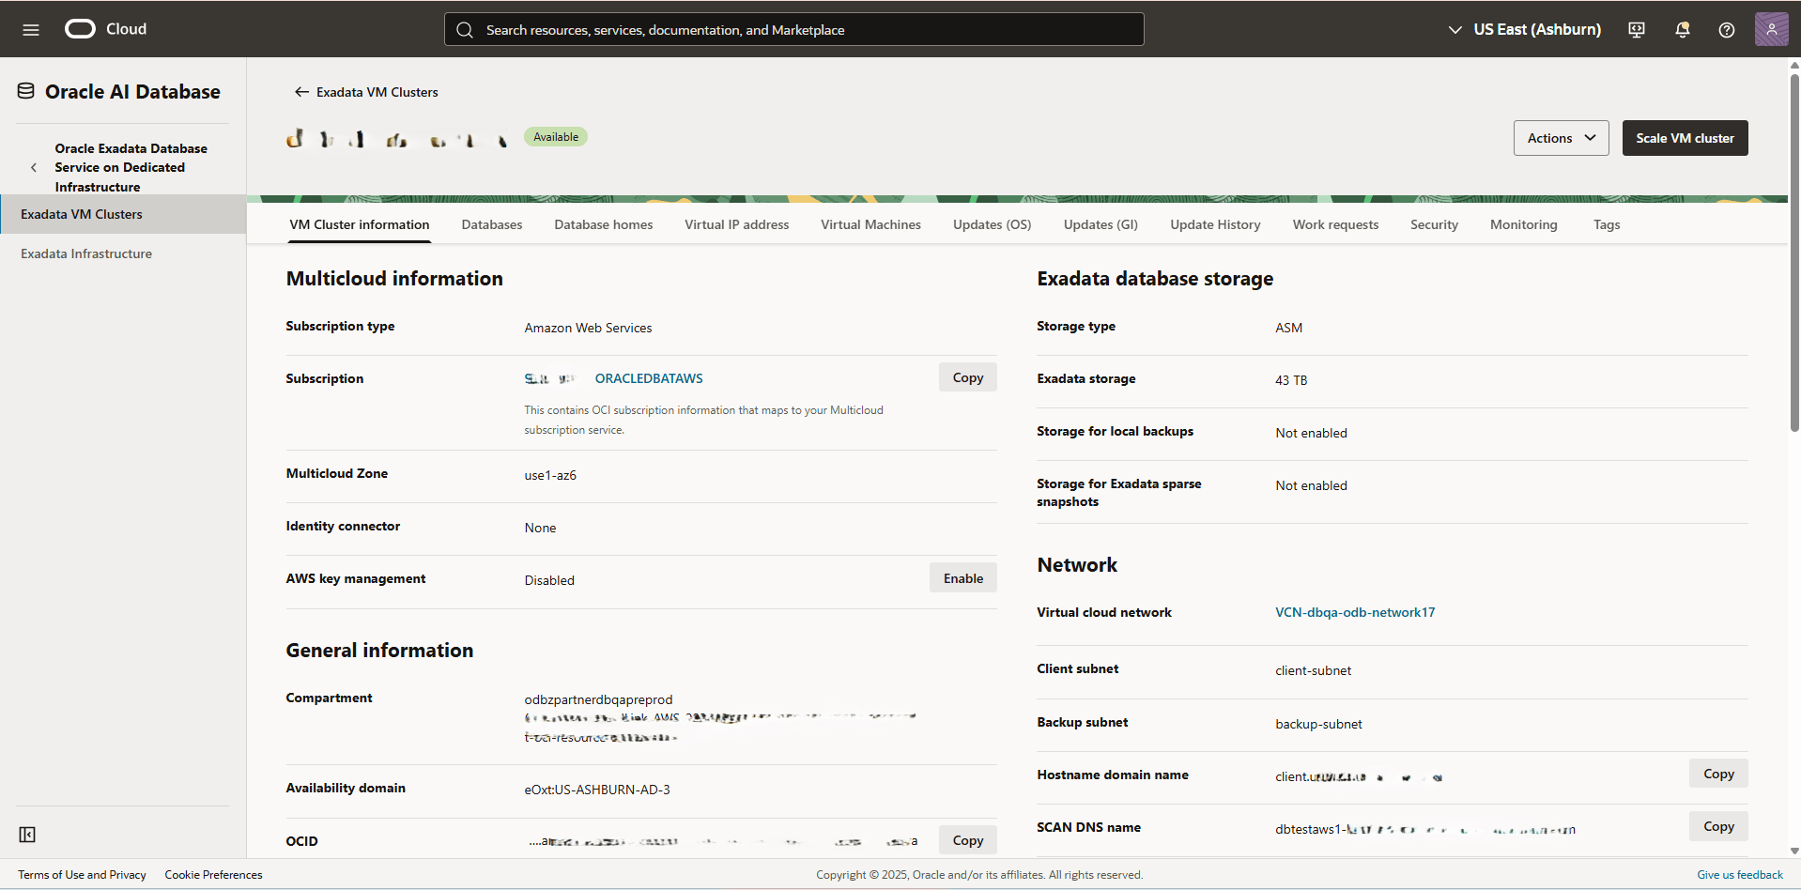Image resolution: width=1801 pixels, height=890 pixels.
Task: Click the Cloud Shell monitor icon
Action: (x=1636, y=29)
